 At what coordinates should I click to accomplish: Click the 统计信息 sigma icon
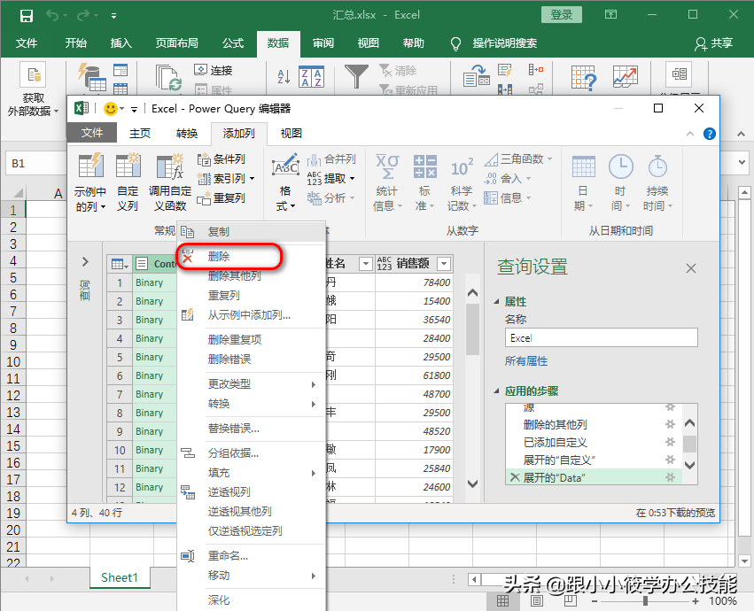(x=387, y=166)
